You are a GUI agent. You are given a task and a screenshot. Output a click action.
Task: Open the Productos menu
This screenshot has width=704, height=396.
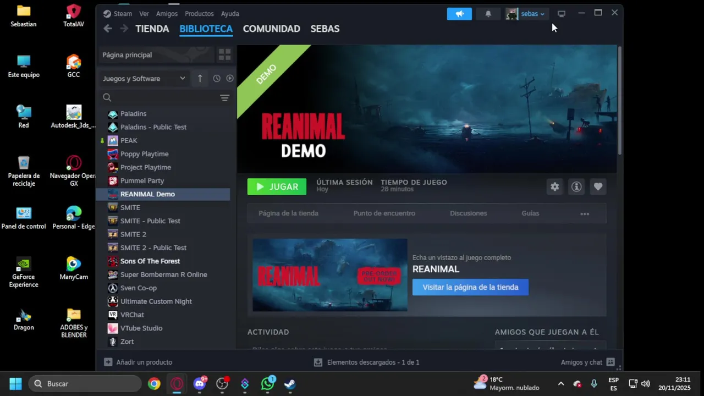(x=199, y=14)
